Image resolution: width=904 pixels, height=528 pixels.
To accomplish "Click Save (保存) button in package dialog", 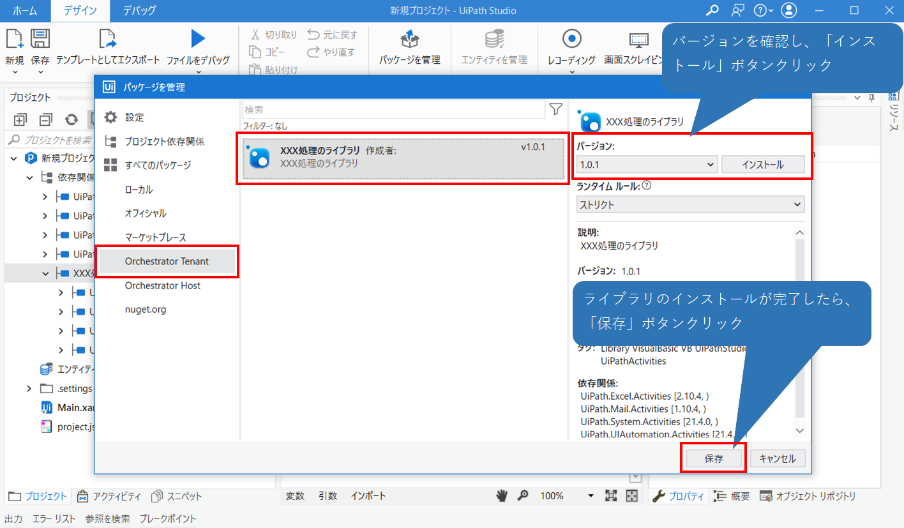I will (714, 458).
